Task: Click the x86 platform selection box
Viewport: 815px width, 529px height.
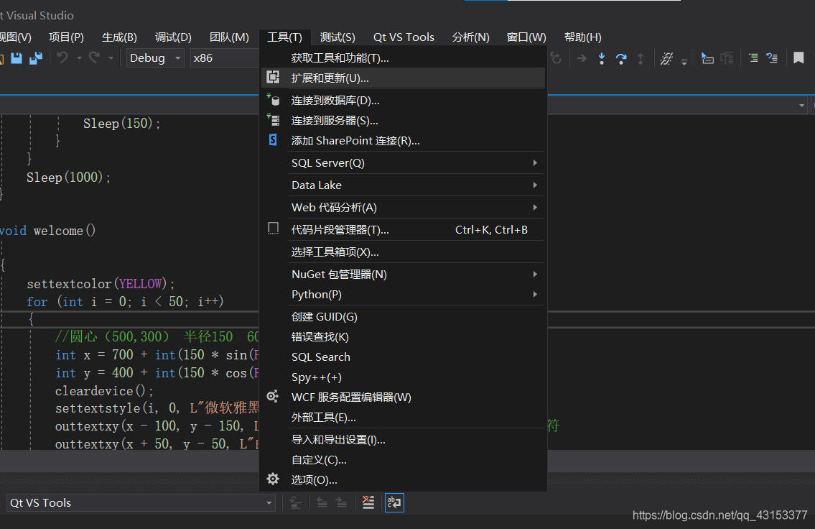Action: tap(225, 57)
